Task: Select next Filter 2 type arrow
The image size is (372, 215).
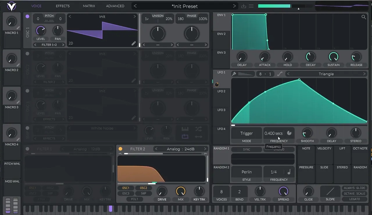Action: (x=205, y=149)
